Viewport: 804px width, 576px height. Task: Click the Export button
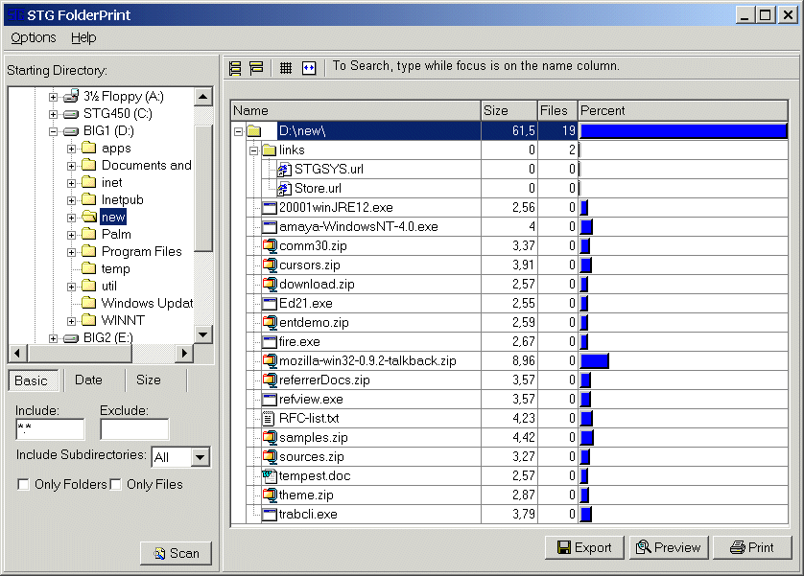click(x=584, y=547)
